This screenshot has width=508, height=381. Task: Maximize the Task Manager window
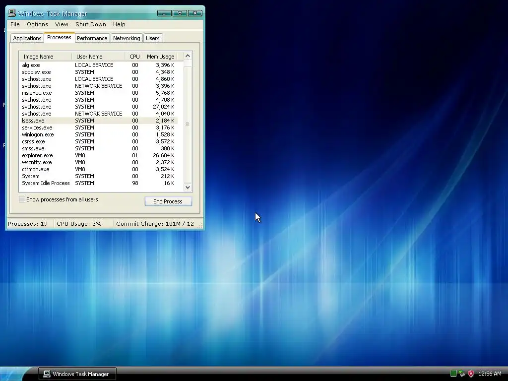[x=180, y=13]
